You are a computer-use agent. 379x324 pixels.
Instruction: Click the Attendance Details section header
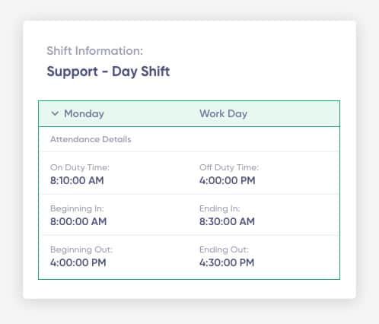coord(91,139)
